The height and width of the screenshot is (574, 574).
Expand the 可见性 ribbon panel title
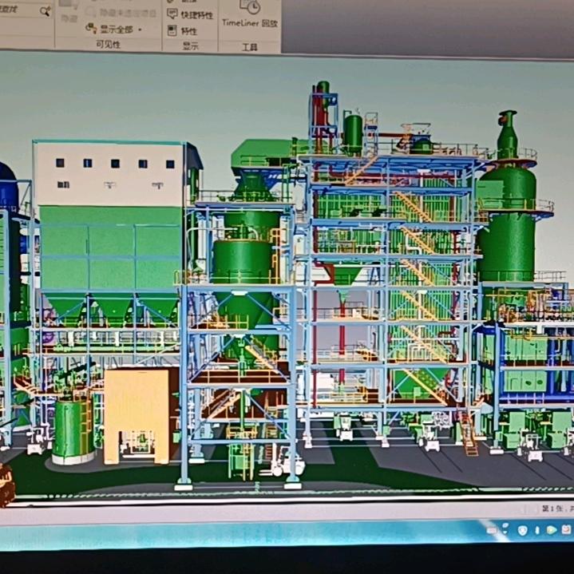pos(108,46)
